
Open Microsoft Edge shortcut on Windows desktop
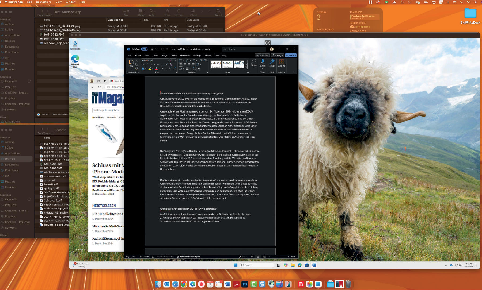coord(75,61)
